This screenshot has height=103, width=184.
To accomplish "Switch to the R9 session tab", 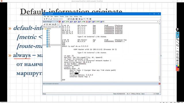I will [98, 22].
